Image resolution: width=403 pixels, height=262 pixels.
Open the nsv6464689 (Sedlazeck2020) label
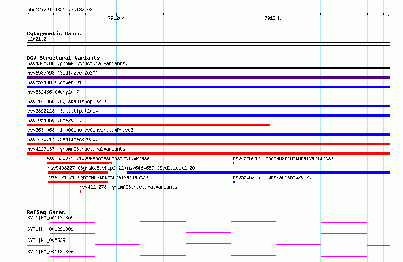[162, 168]
